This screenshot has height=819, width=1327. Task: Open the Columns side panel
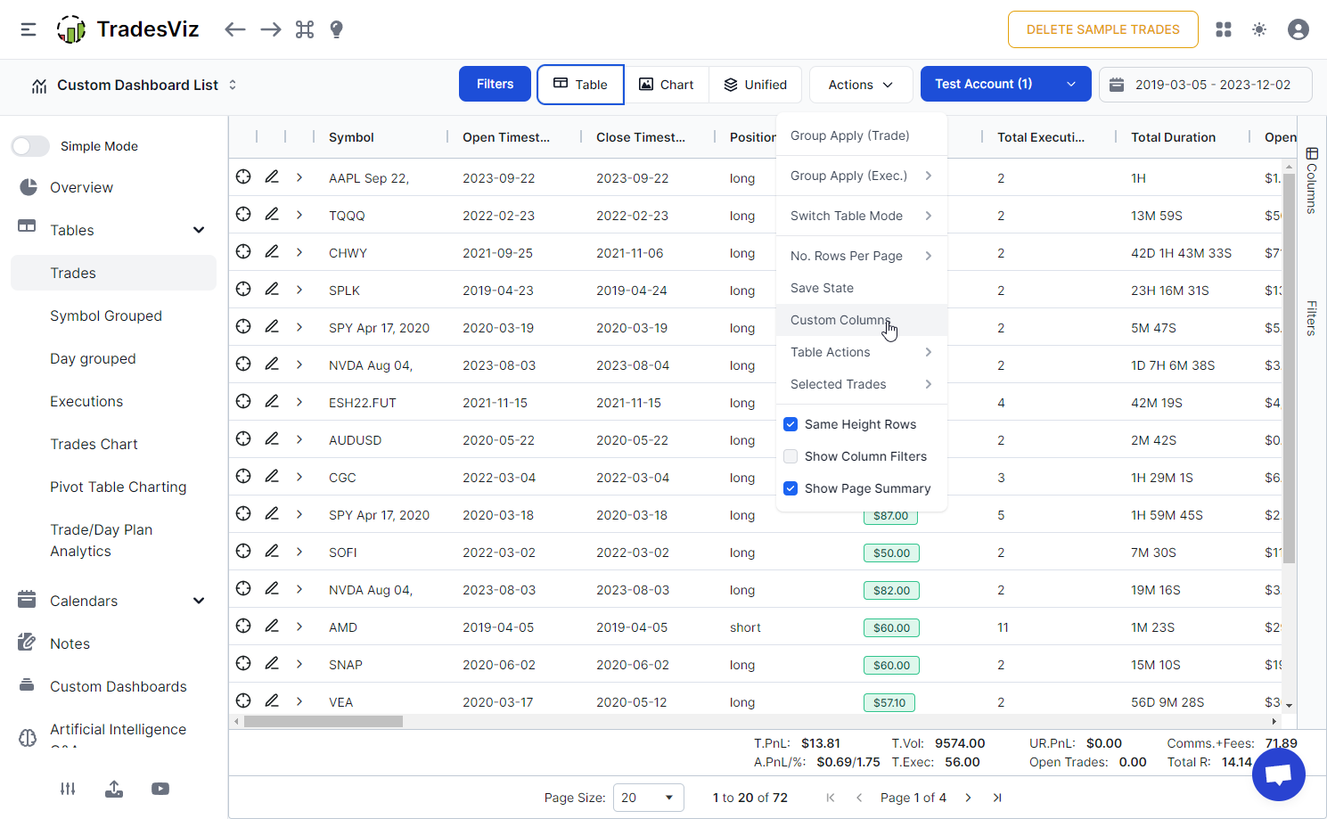coord(1312,181)
